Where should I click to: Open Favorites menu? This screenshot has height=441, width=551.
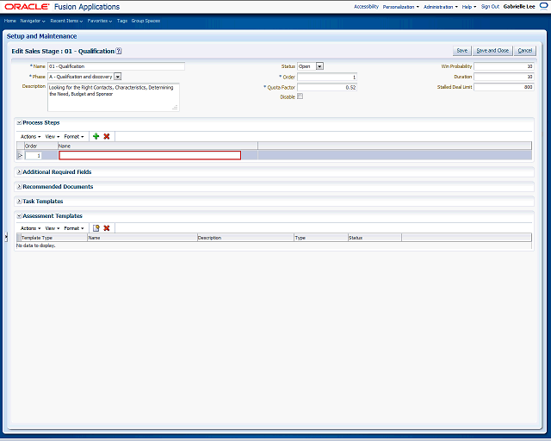pos(100,21)
